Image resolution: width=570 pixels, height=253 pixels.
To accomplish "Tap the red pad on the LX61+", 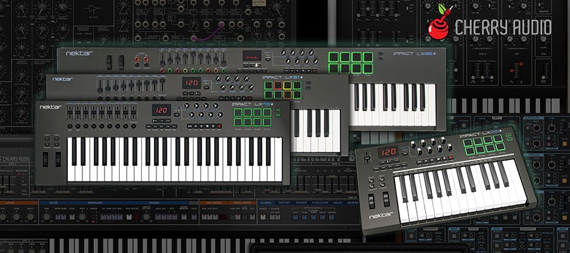I will pyautogui.click(x=278, y=85).
